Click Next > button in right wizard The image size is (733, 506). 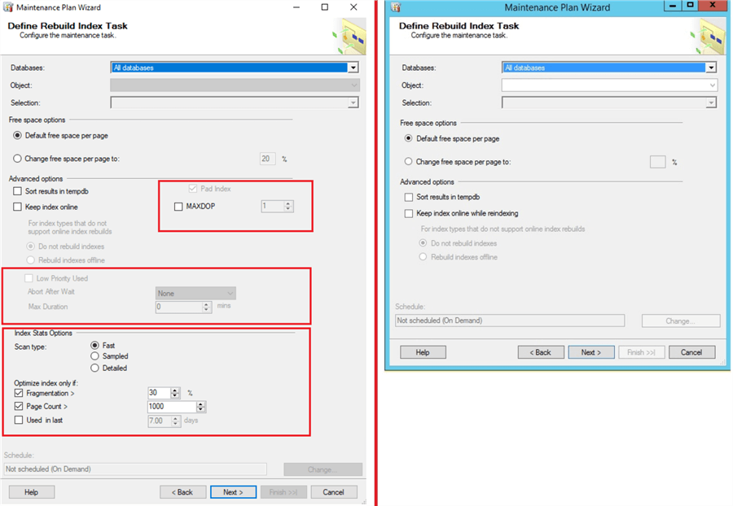(x=591, y=352)
